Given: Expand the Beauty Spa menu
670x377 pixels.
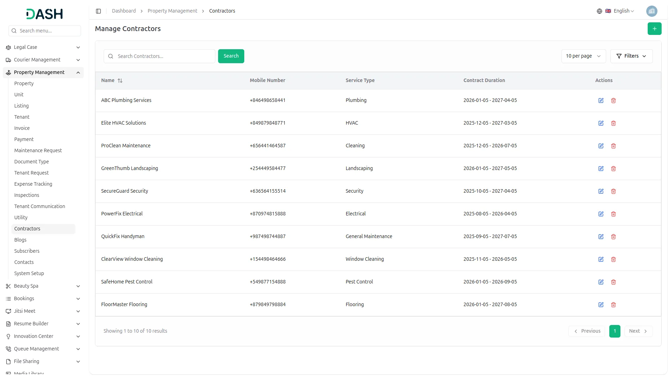Looking at the screenshot, I should [x=78, y=286].
